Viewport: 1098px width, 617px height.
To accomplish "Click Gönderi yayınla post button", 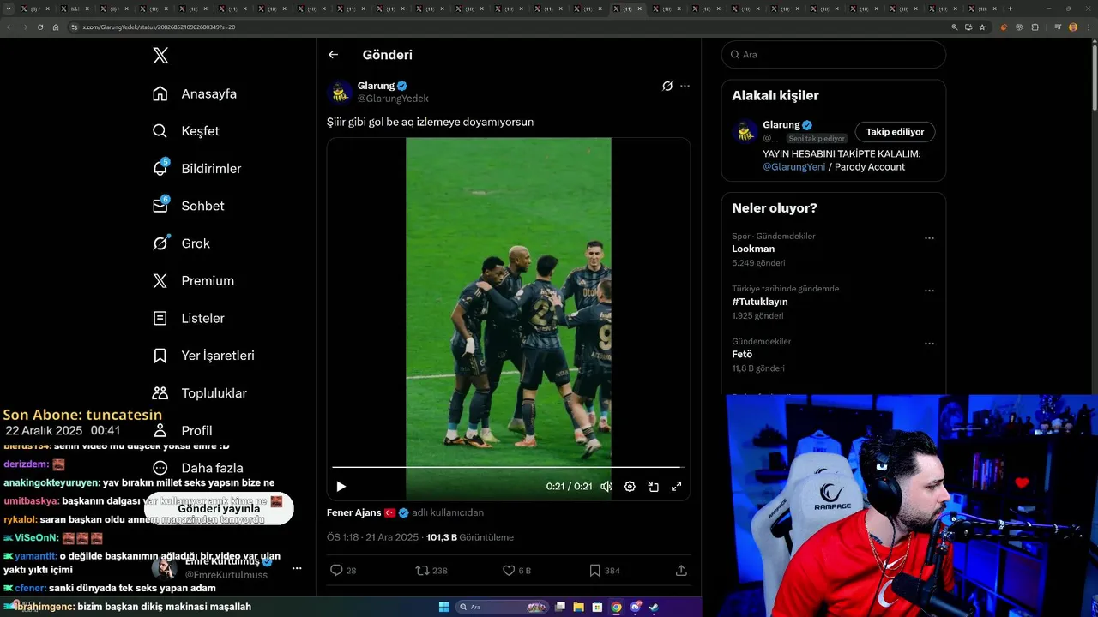I will coord(219,508).
